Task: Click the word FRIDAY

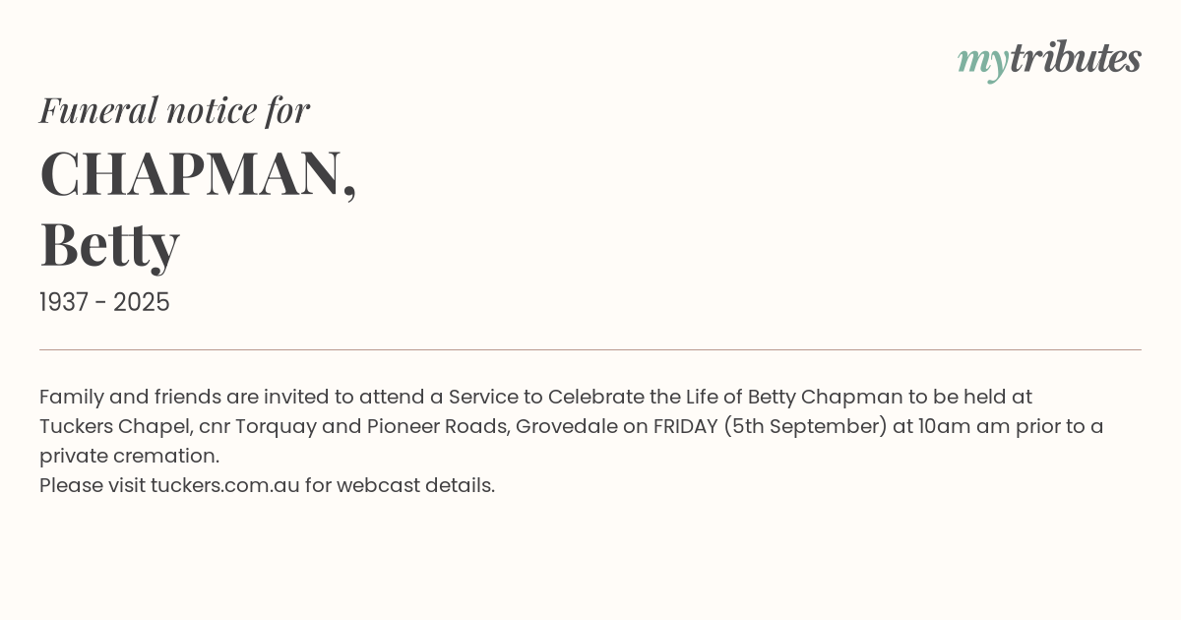Action: click(x=685, y=426)
